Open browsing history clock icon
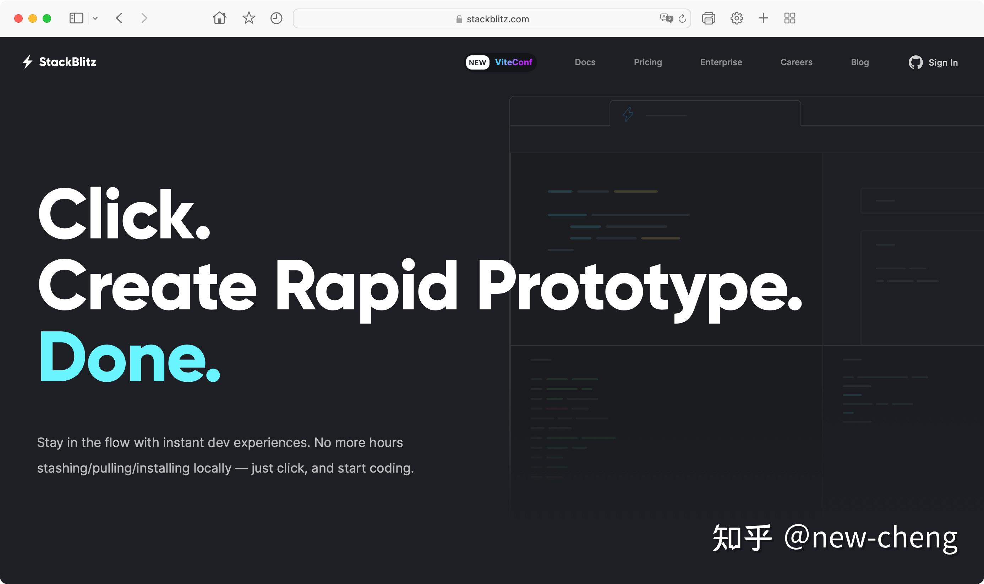Image resolution: width=984 pixels, height=584 pixels. click(276, 18)
